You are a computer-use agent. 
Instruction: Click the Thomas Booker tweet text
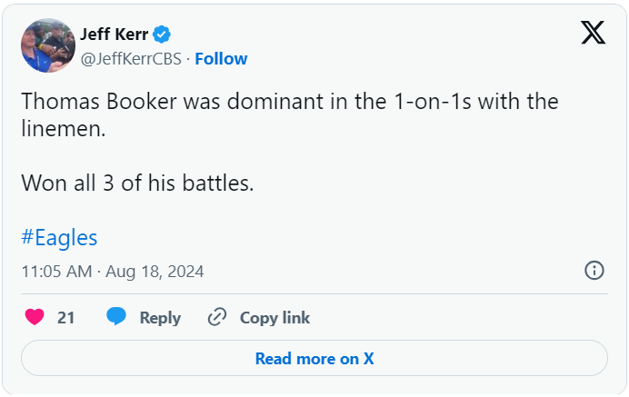289,101
